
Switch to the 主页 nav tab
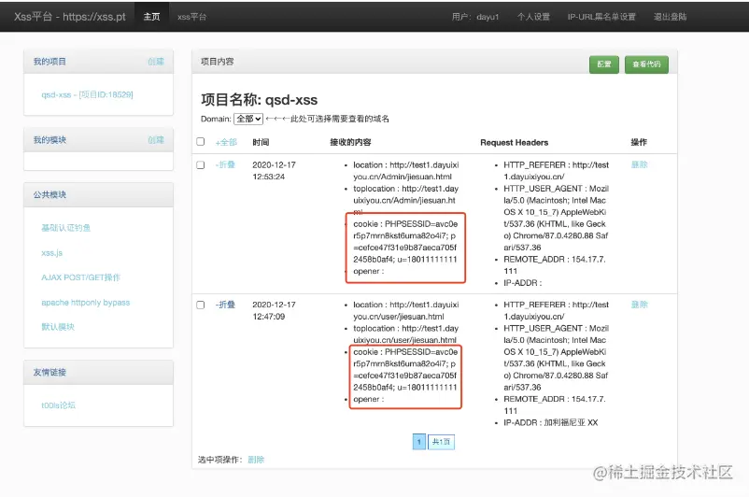152,17
